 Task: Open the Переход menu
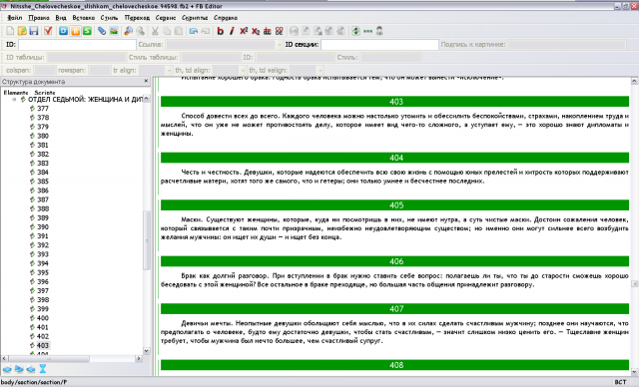137,18
